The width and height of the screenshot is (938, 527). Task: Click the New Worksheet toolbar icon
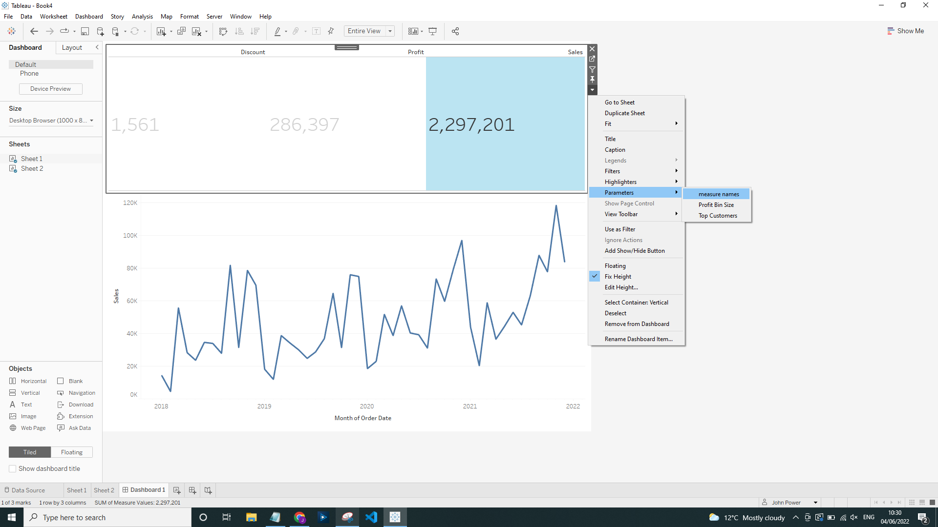pyautogui.click(x=161, y=31)
